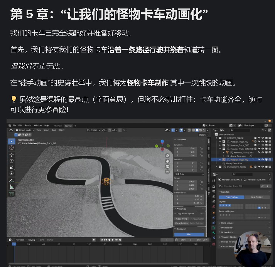275x267 pixels.
Task: Click the viewport zoom magnifier icon
Action: coord(167,156)
